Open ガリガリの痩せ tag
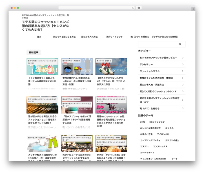Viewport: 204px width, 173px height. [x=172, y=140]
